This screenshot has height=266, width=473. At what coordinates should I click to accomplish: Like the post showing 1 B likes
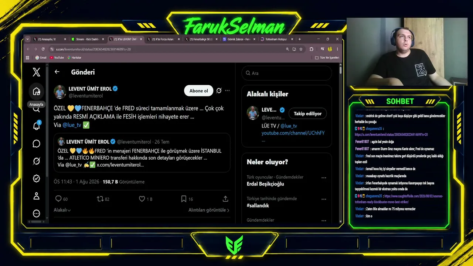[x=142, y=199]
